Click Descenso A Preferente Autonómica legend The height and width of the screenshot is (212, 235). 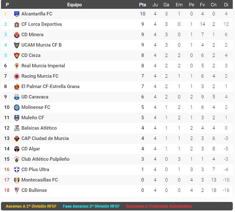coord(159,206)
